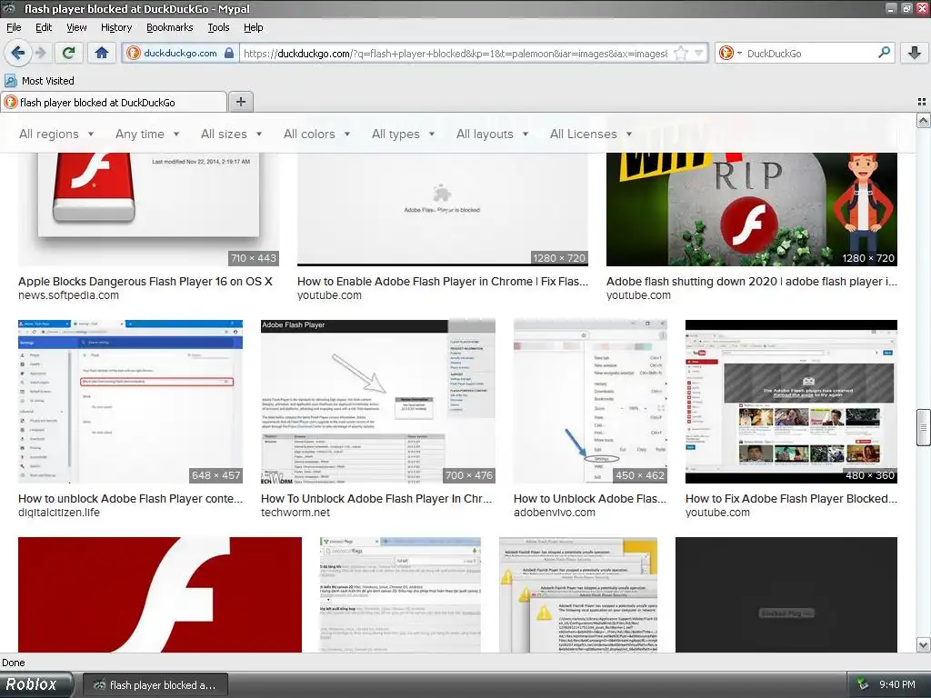Image resolution: width=931 pixels, height=698 pixels.
Task: Open How to Enable Adobe Flash Player title
Action: pyautogui.click(x=443, y=282)
